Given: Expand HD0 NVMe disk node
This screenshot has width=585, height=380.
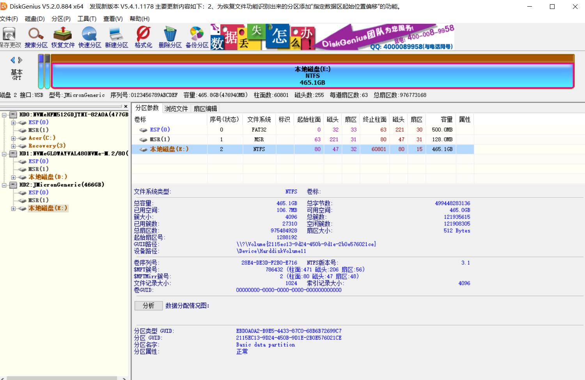Looking at the screenshot, I should click(x=4, y=115).
